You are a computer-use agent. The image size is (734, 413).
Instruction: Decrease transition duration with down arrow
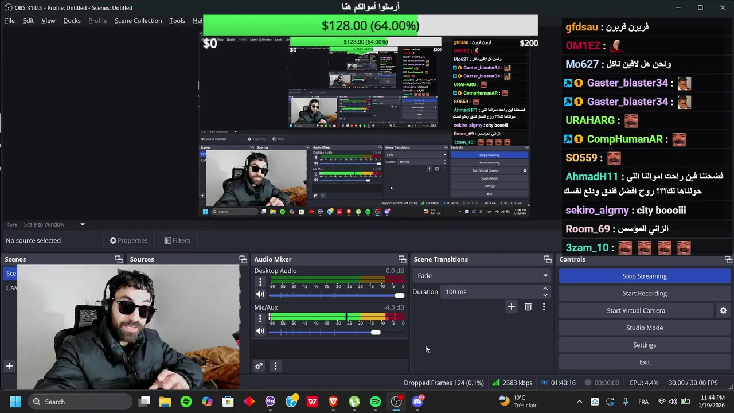click(545, 295)
